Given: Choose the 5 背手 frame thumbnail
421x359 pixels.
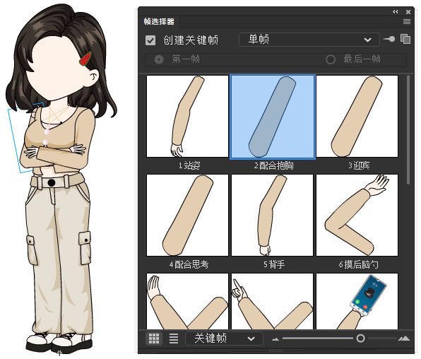Looking at the screenshot, I should (272, 216).
